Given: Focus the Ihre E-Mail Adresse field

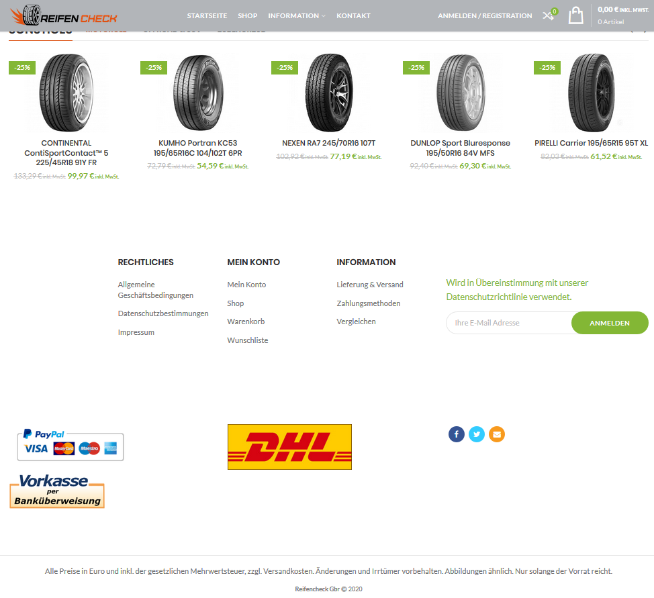Looking at the screenshot, I should (x=509, y=323).
